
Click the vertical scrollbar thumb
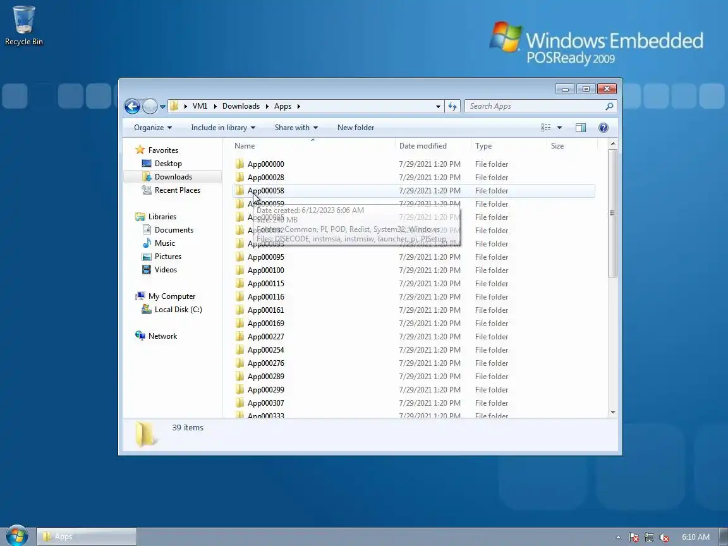click(x=613, y=213)
